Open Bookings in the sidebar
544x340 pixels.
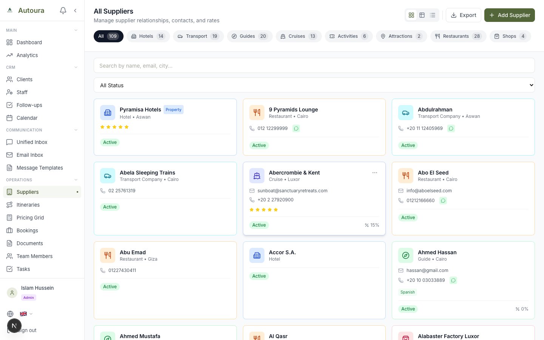pyautogui.click(x=42, y=230)
